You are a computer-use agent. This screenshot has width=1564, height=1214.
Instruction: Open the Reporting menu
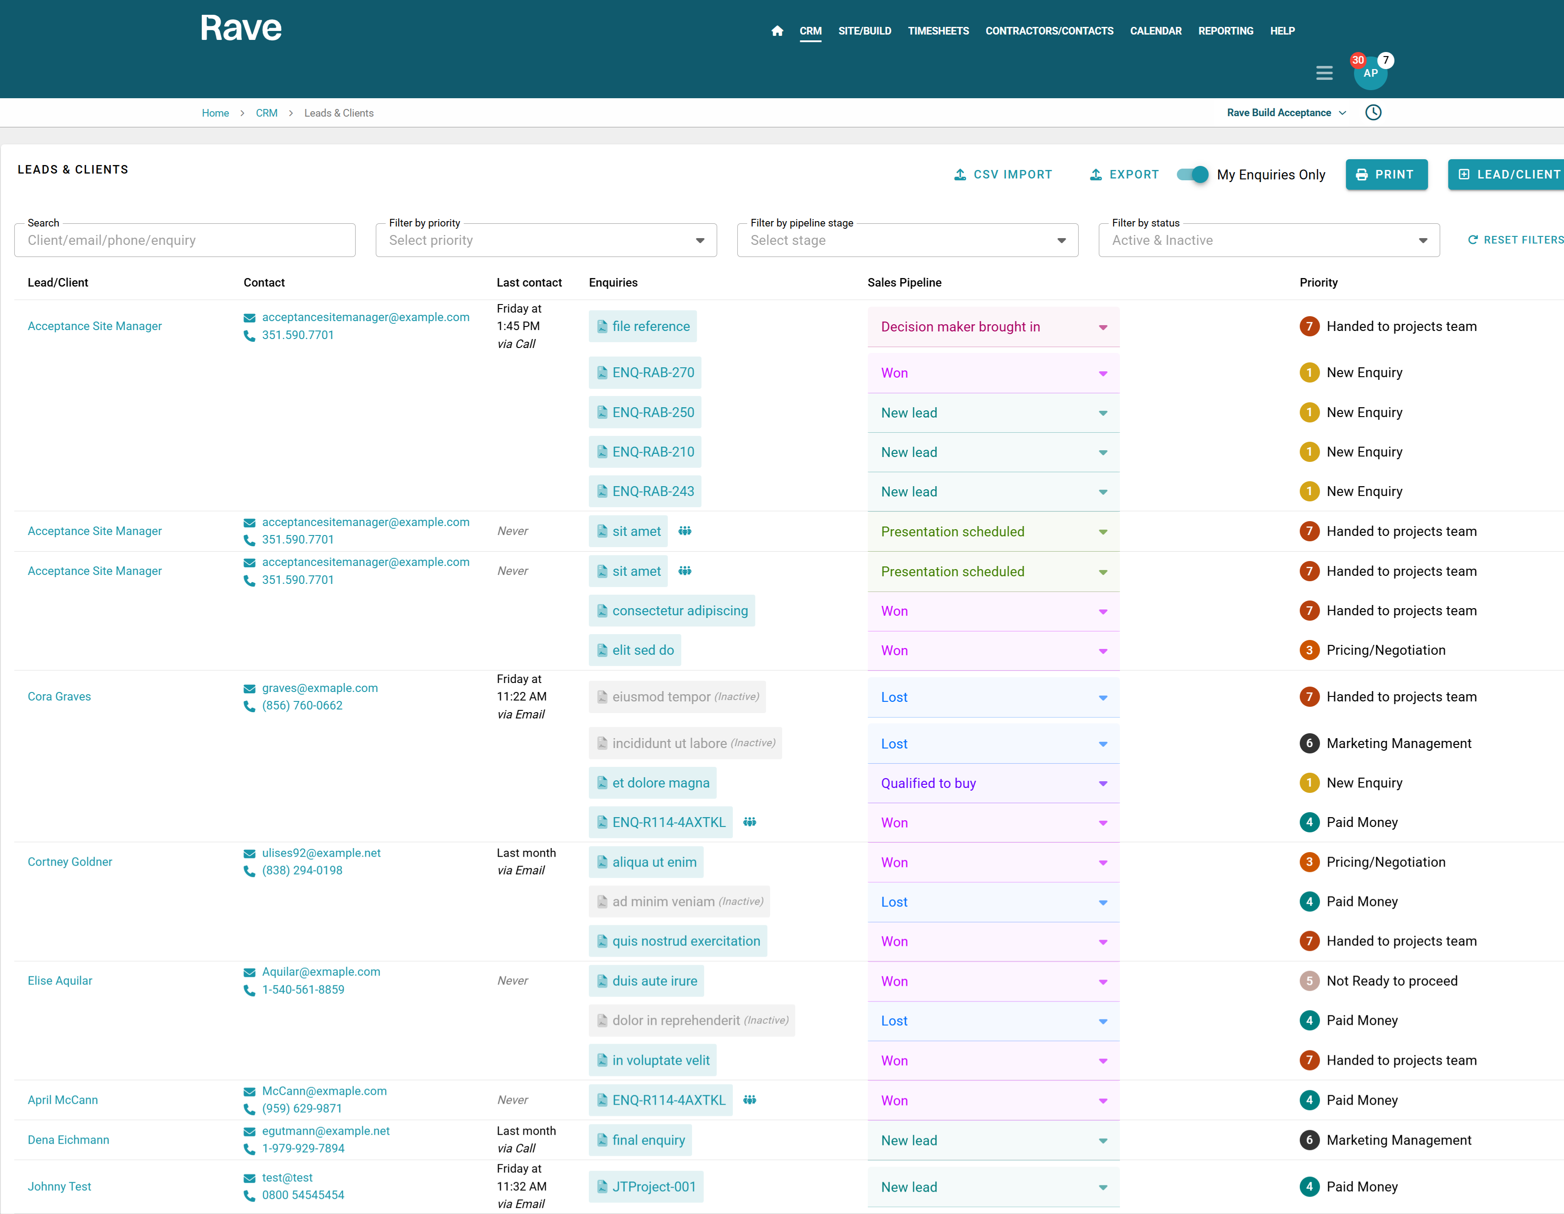tap(1225, 31)
